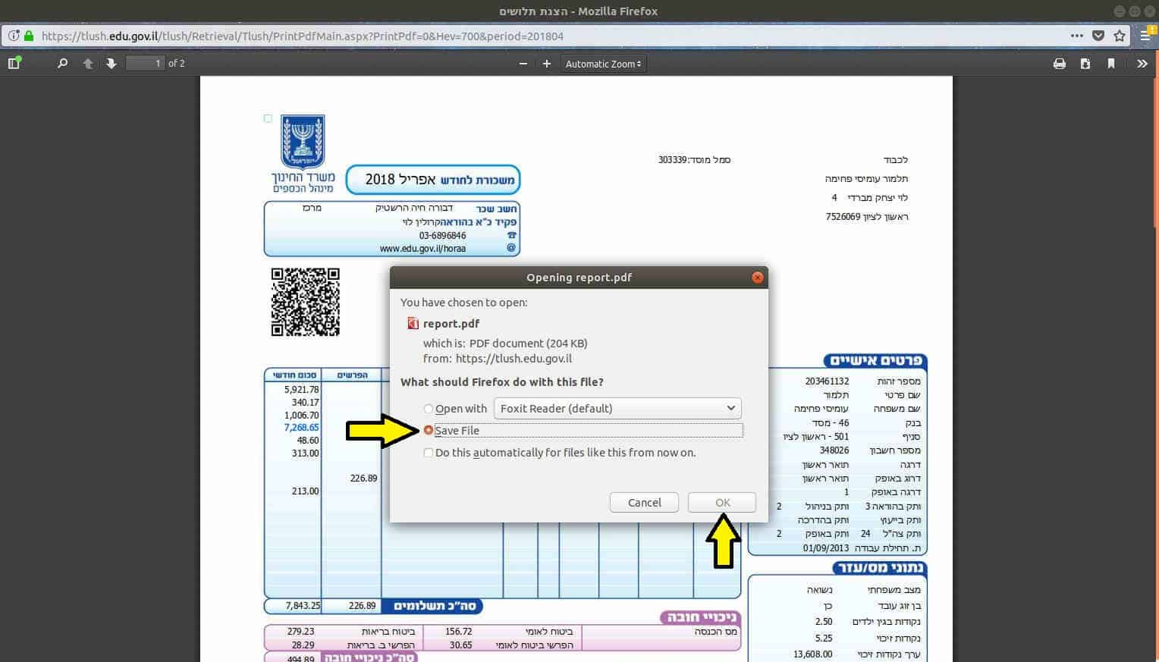This screenshot has height=662, width=1159.
Task: Click the page number input field
Action: 145,64
